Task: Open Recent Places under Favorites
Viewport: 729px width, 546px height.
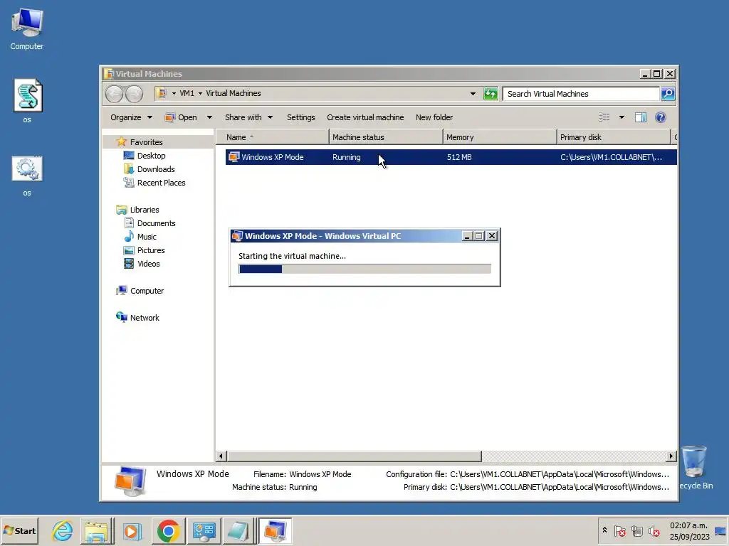Action: click(x=161, y=183)
